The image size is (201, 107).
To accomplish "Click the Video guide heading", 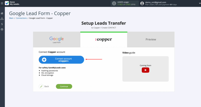I will pyautogui.click(x=129, y=53).
